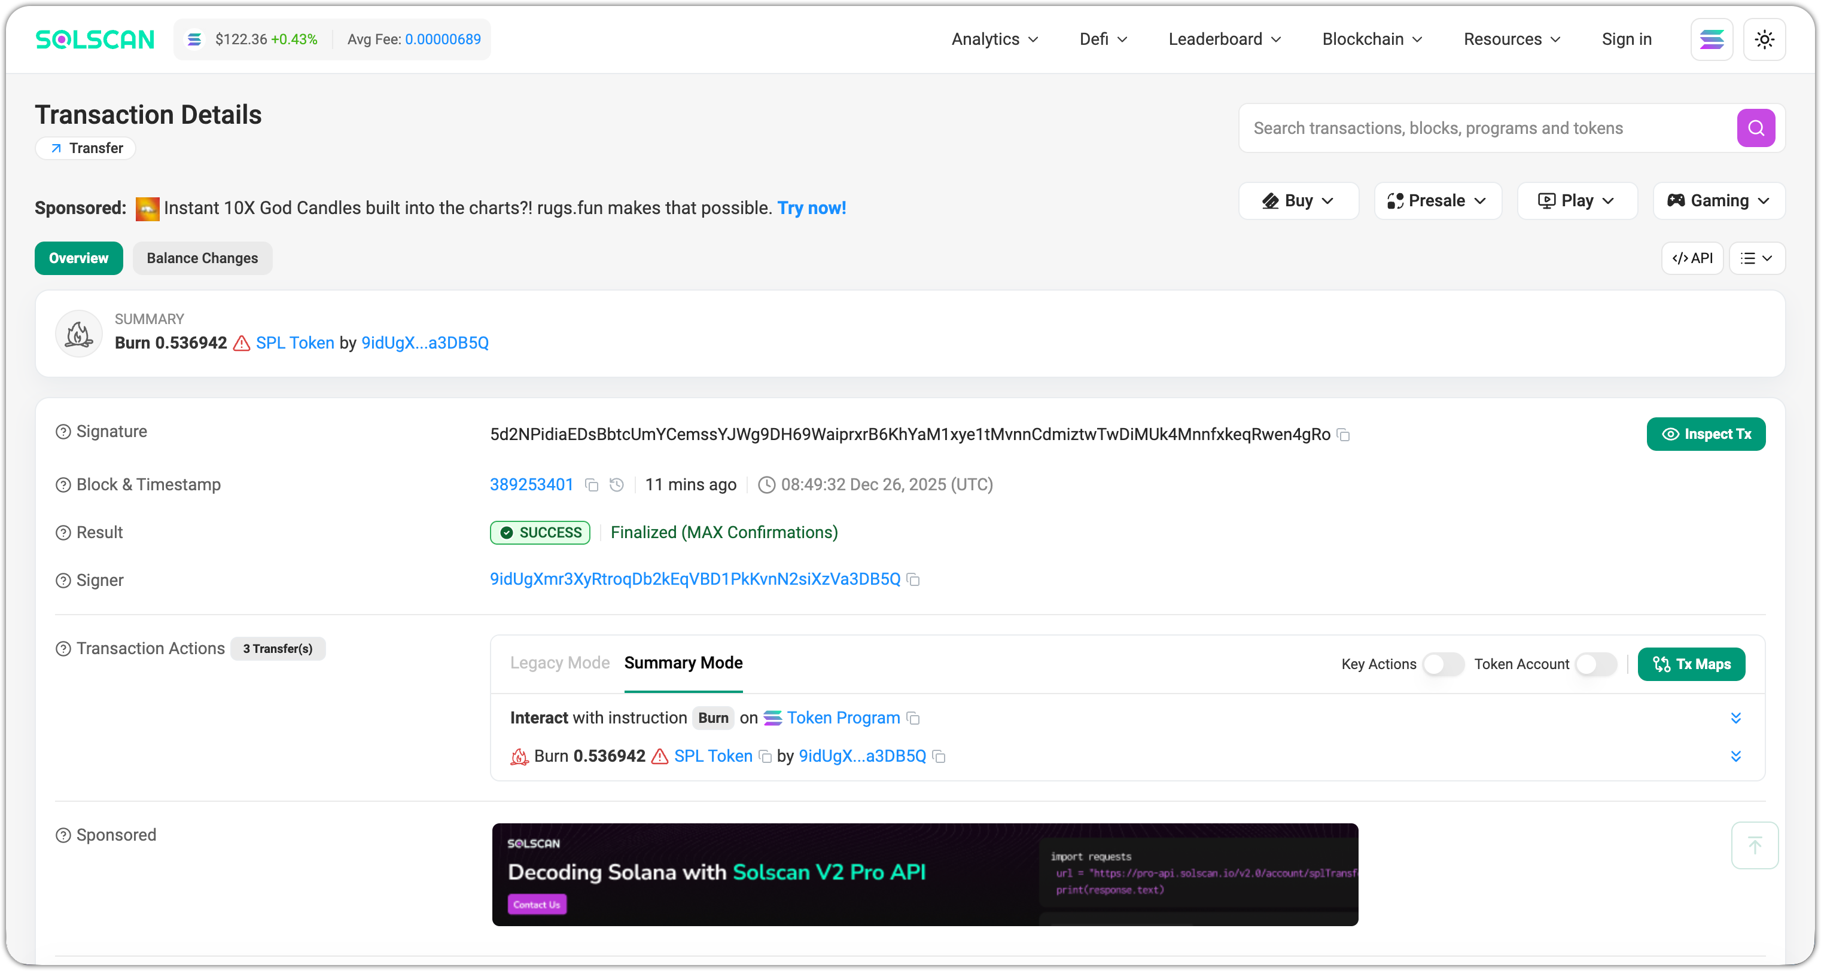Viewport: 1821px width, 971px height.
Task: Copy the signer address
Action: pos(913,579)
